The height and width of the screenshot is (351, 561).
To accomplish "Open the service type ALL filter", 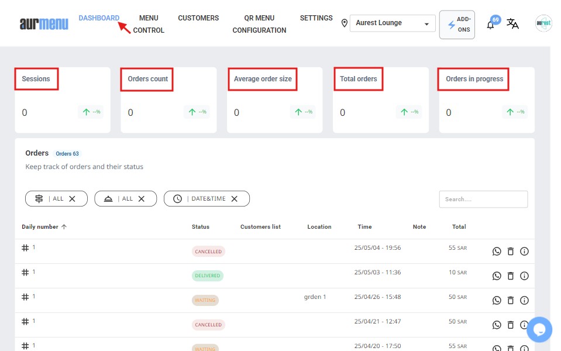I will [x=125, y=199].
